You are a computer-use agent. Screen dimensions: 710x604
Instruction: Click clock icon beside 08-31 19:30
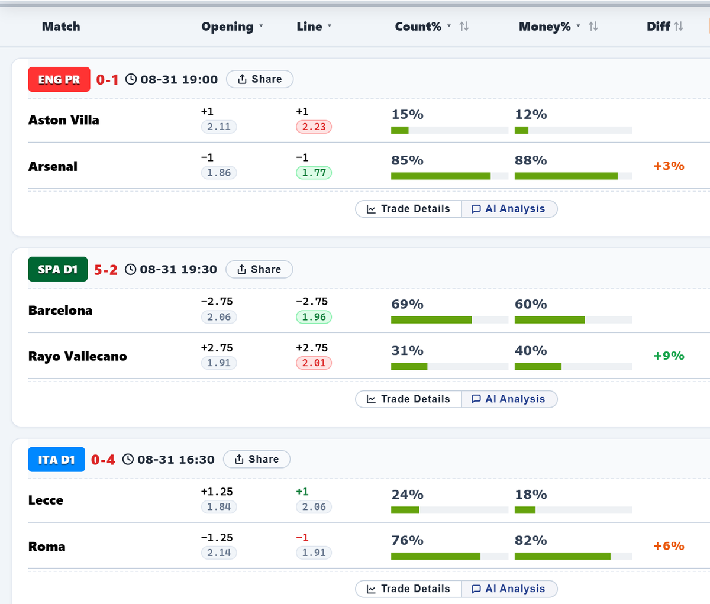point(131,269)
